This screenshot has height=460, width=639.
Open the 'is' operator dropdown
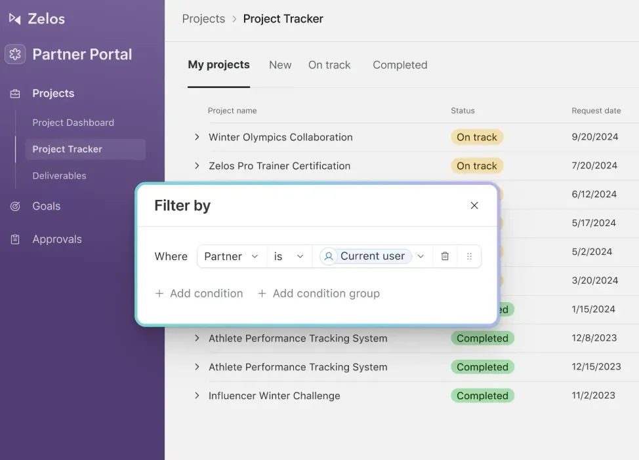(x=289, y=256)
